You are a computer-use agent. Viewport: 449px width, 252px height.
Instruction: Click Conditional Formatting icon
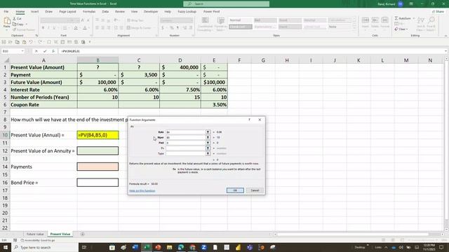click(205, 20)
